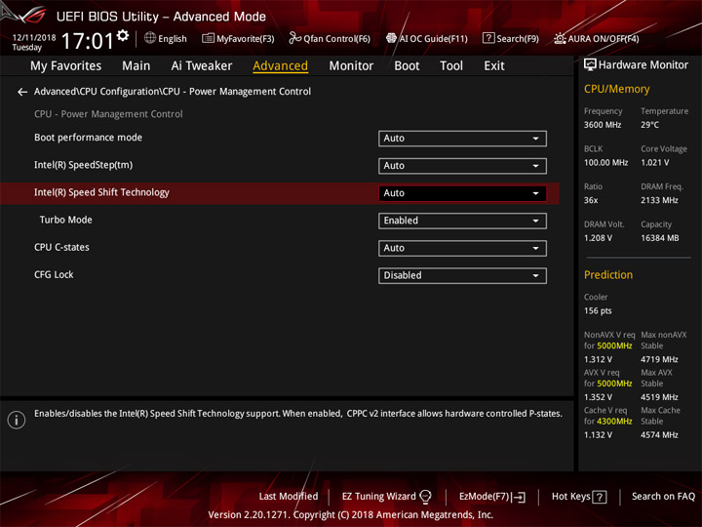
Task: Click Last Modified button
Action: point(289,497)
